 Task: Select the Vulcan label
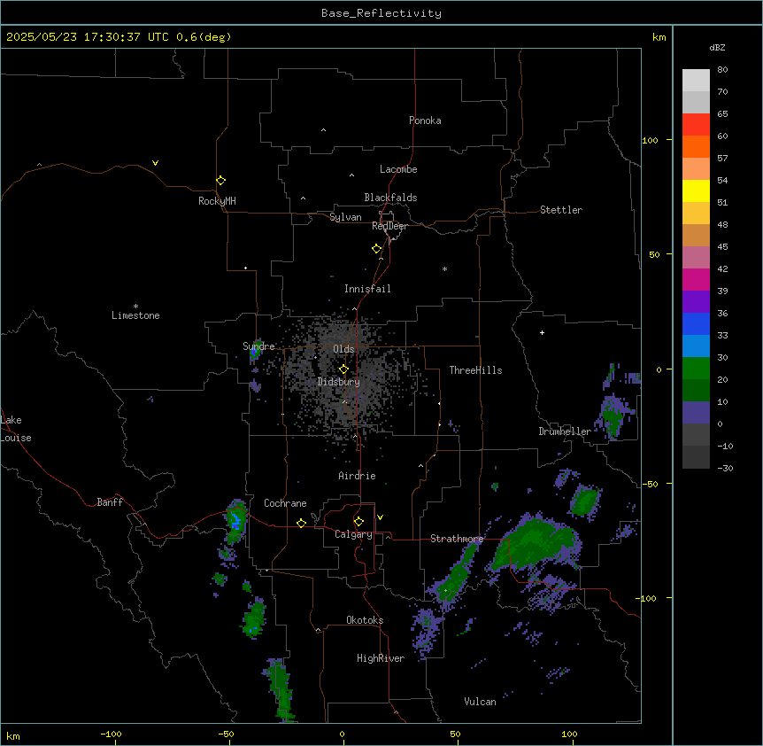[481, 702]
